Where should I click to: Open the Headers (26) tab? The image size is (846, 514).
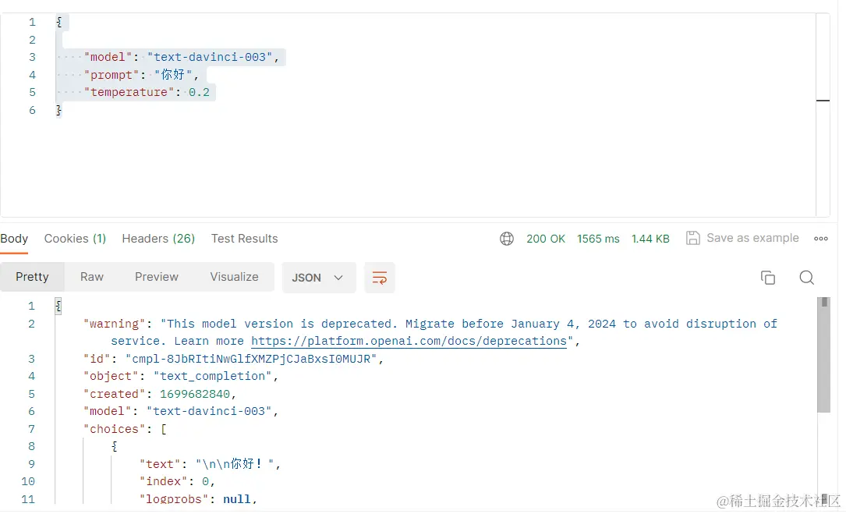[x=158, y=239]
